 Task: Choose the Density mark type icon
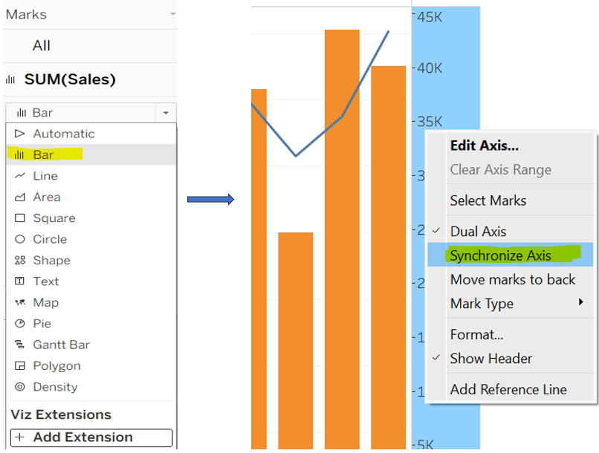(20, 387)
